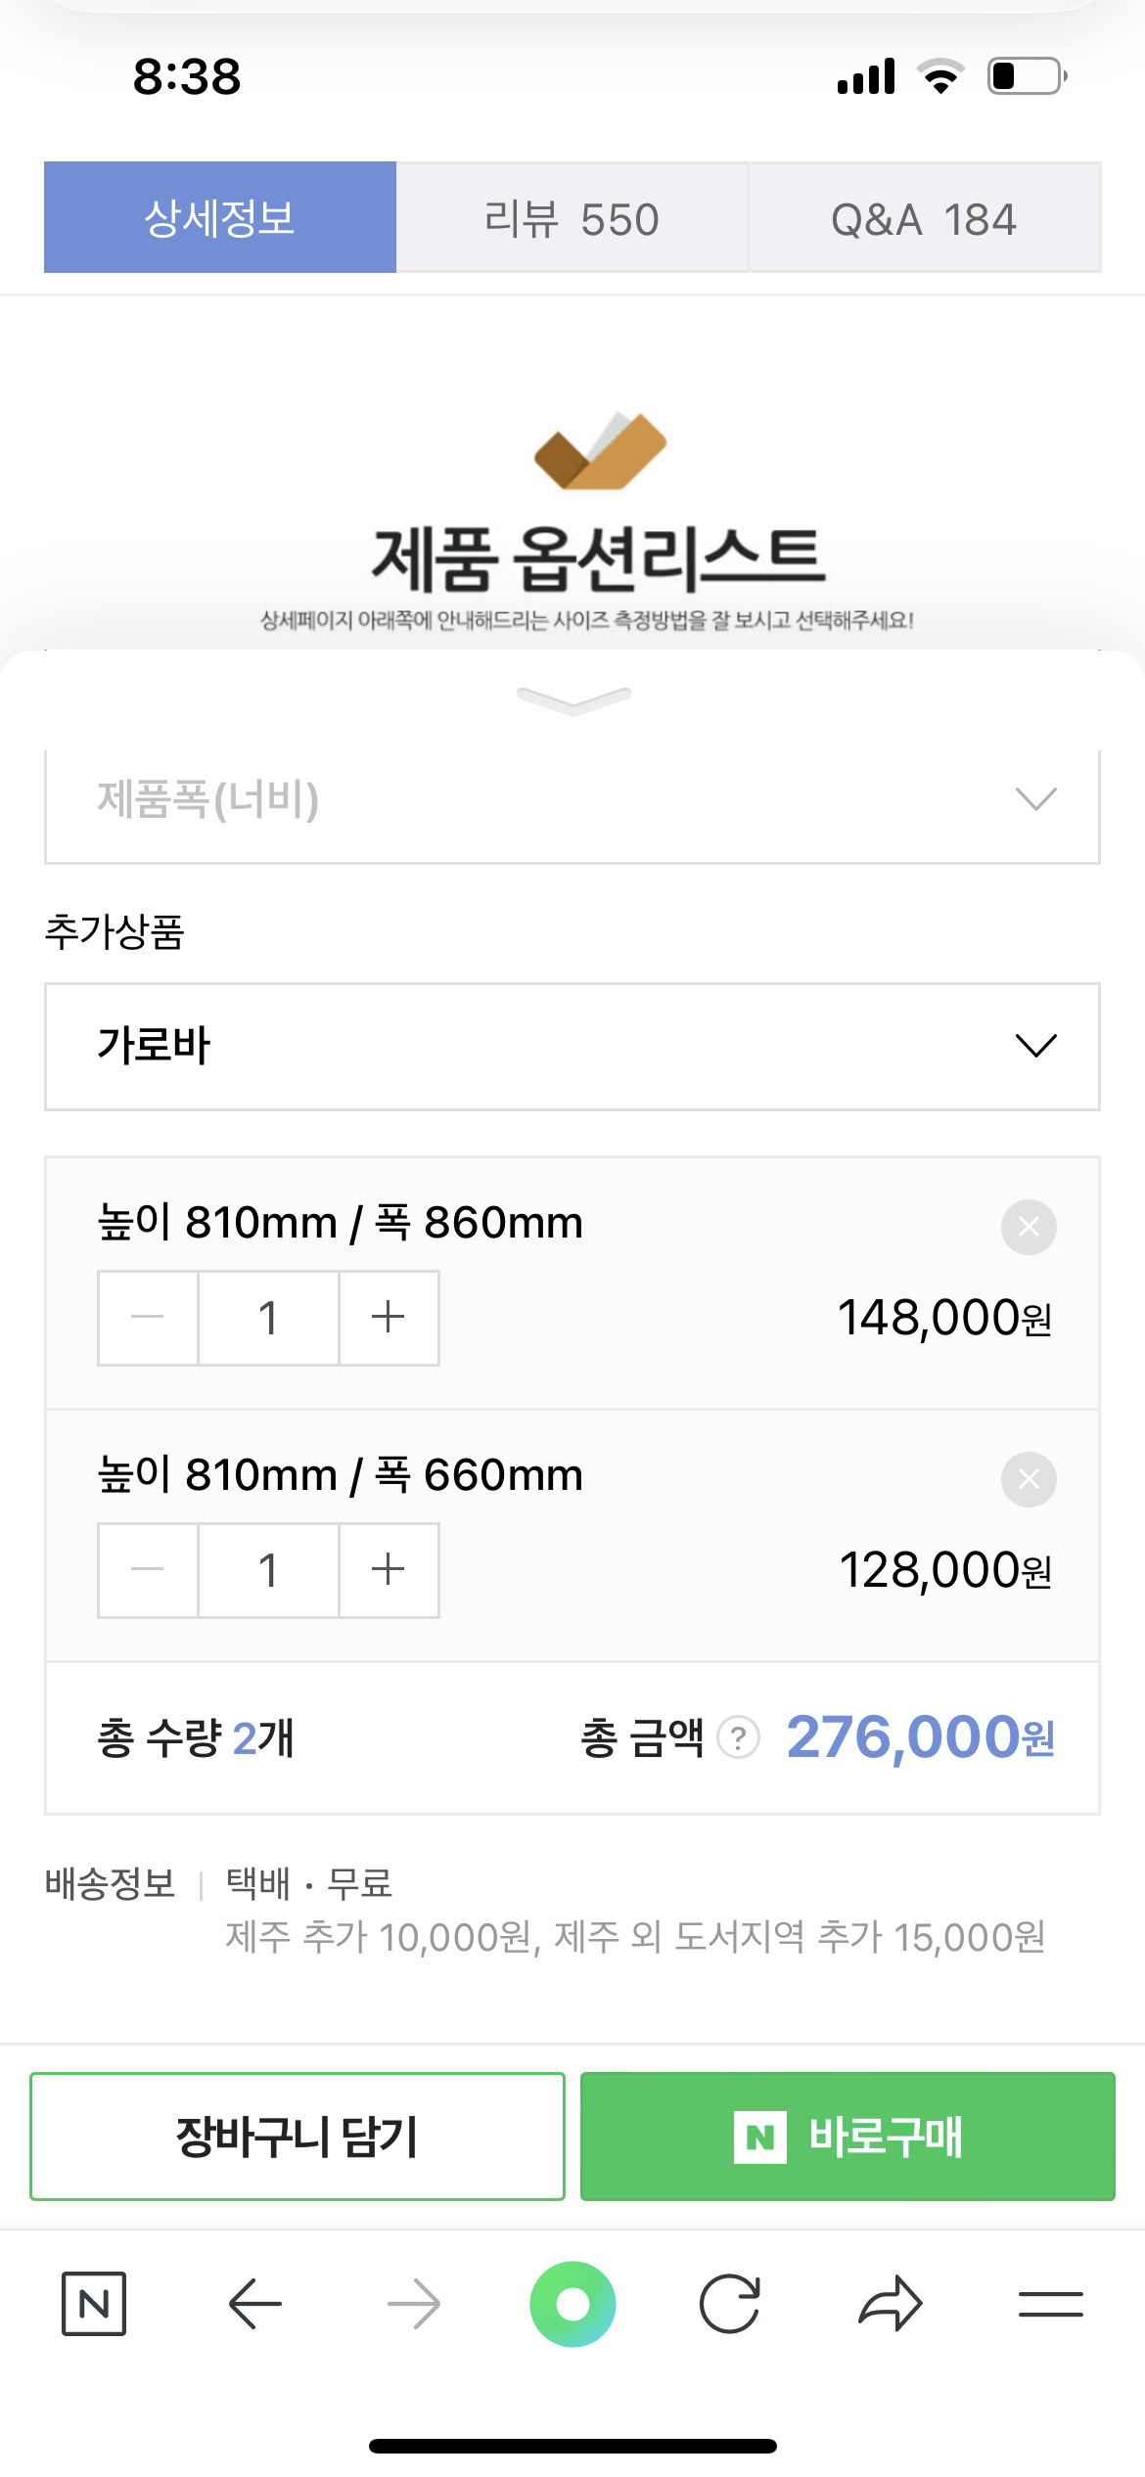Screen dimensions: 1145x2477
Task: Open the Q&A 184 tab
Action: [924, 218]
